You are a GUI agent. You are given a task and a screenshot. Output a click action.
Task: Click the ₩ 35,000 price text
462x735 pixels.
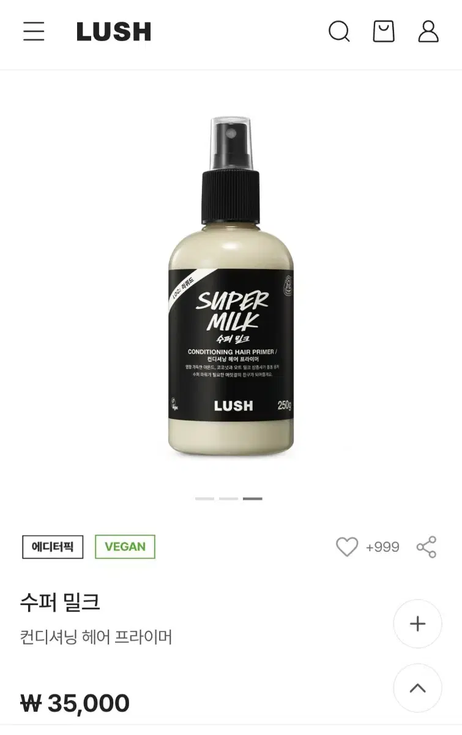[x=75, y=703]
